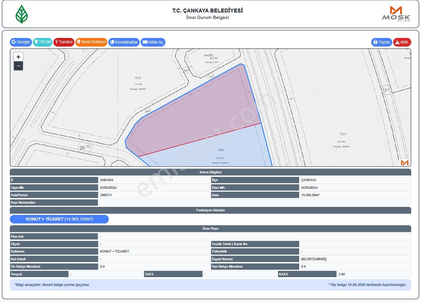Click the 'Bilgi amaçlıdır' disclaimer text

click(52, 285)
